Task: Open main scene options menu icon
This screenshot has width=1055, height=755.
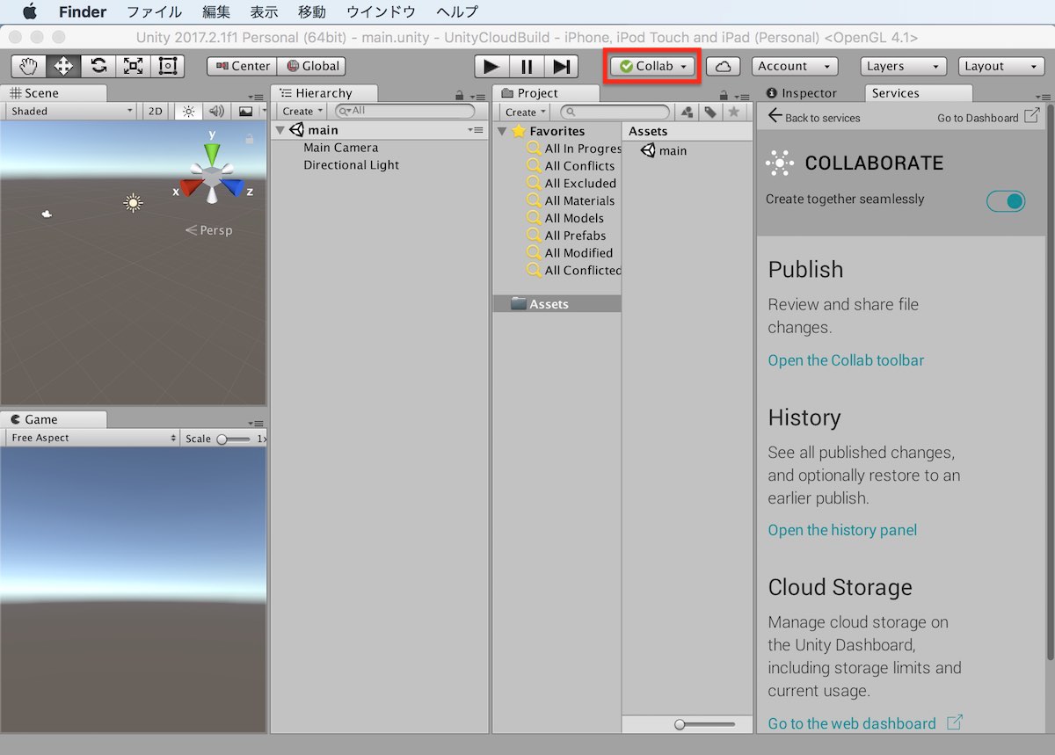Action: coord(476,130)
